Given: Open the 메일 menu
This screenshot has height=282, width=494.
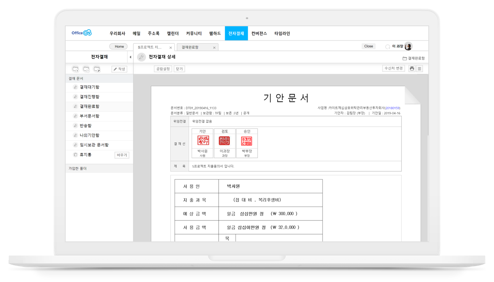Looking at the screenshot, I should point(137,34).
